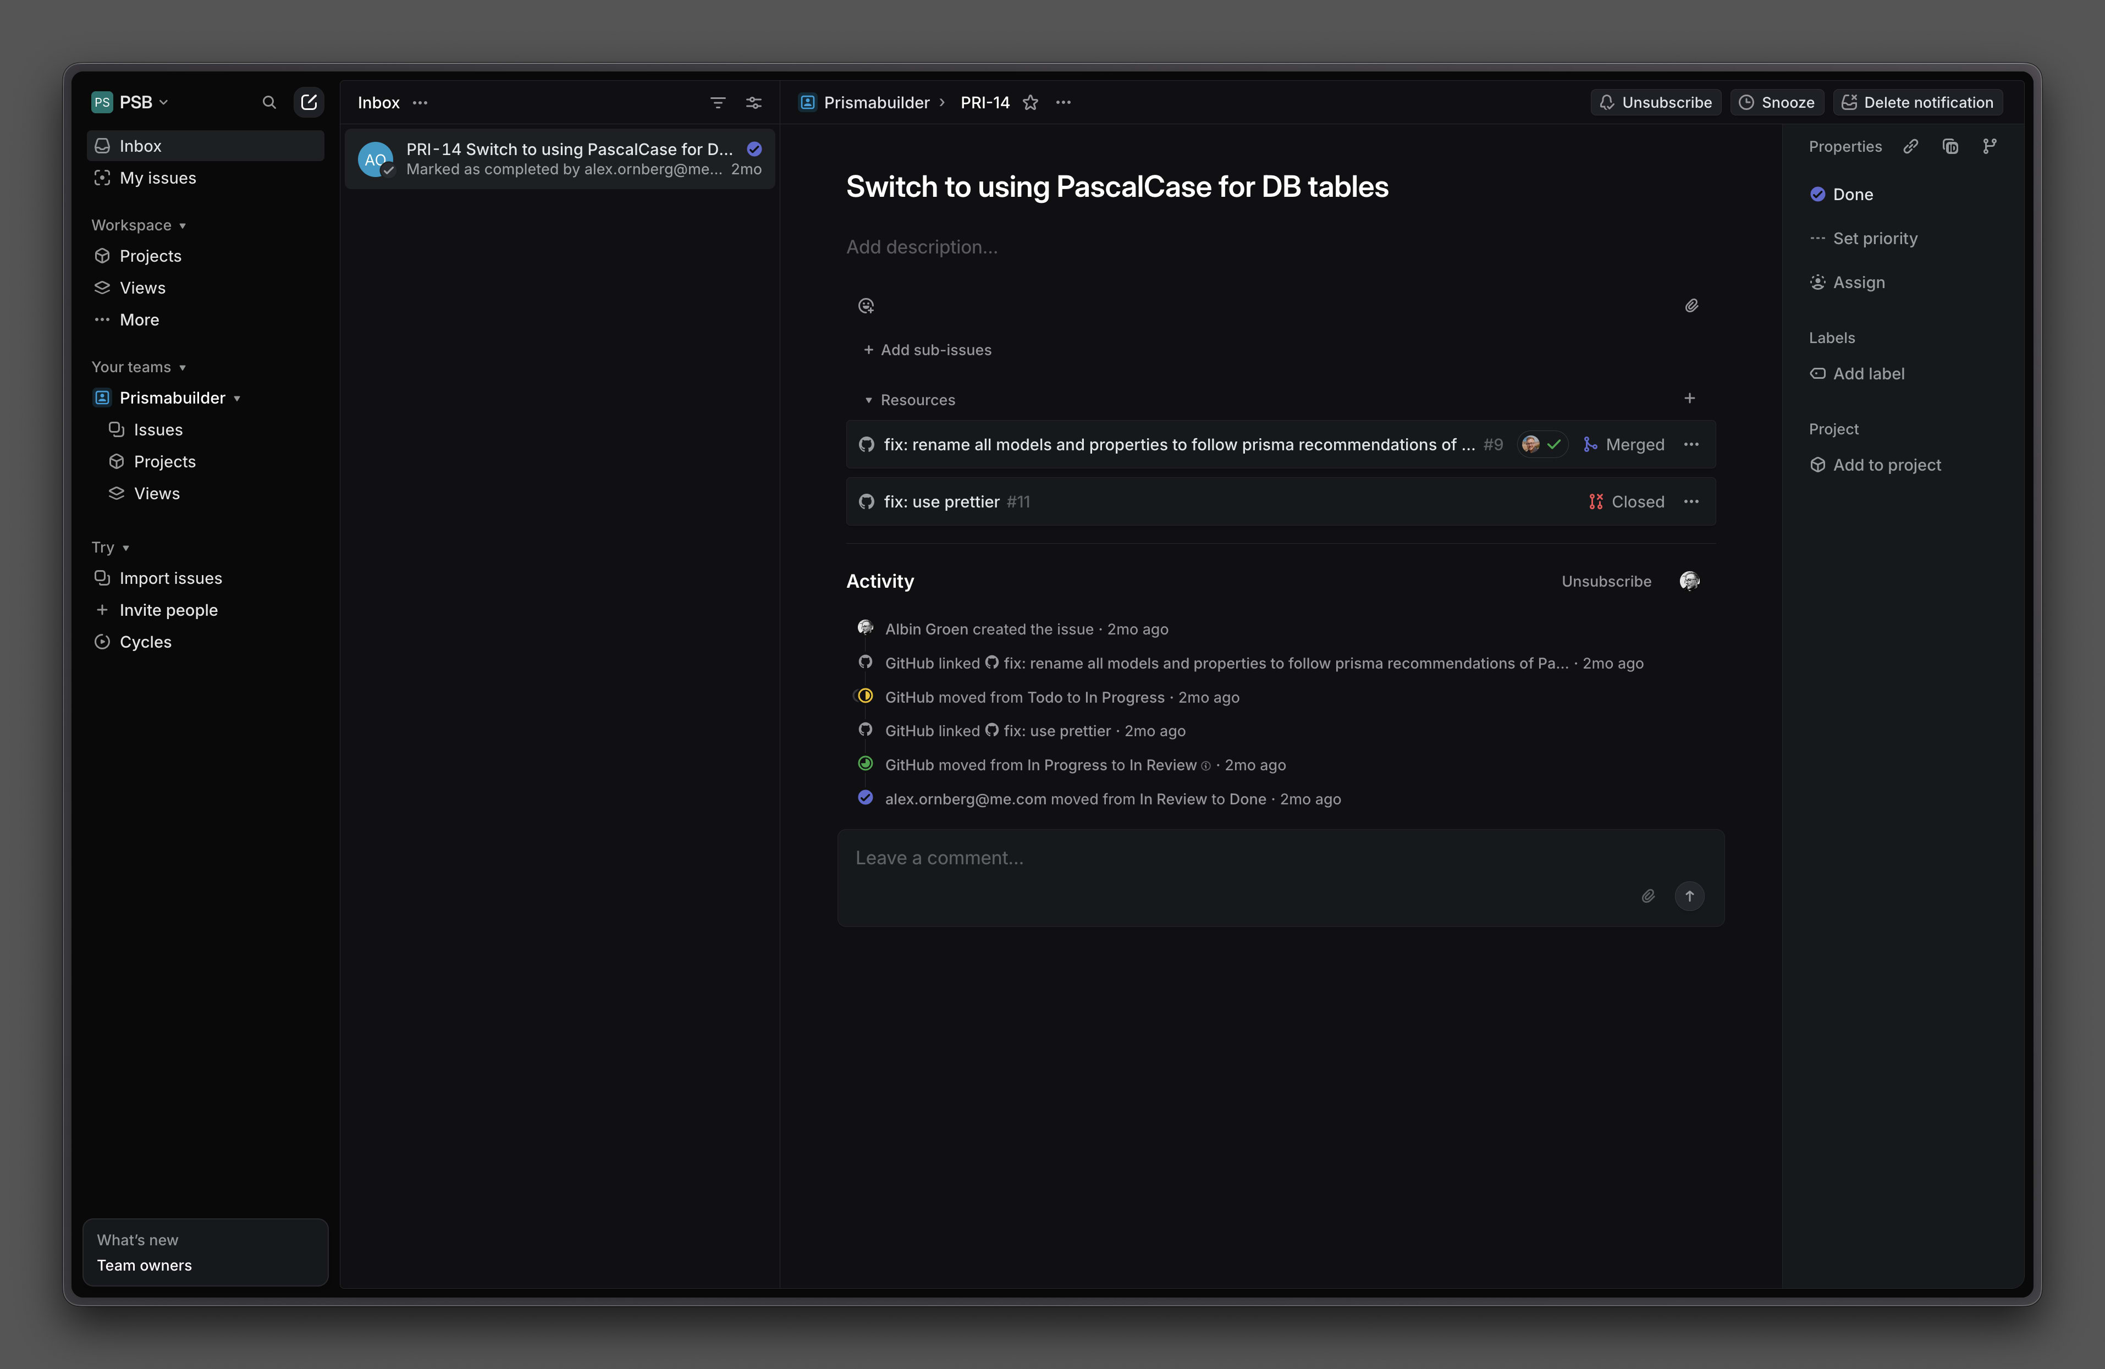This screenshot has width=2105, height=1369.
Task: Add emoji reaction to issue
Action: (866, 306)
